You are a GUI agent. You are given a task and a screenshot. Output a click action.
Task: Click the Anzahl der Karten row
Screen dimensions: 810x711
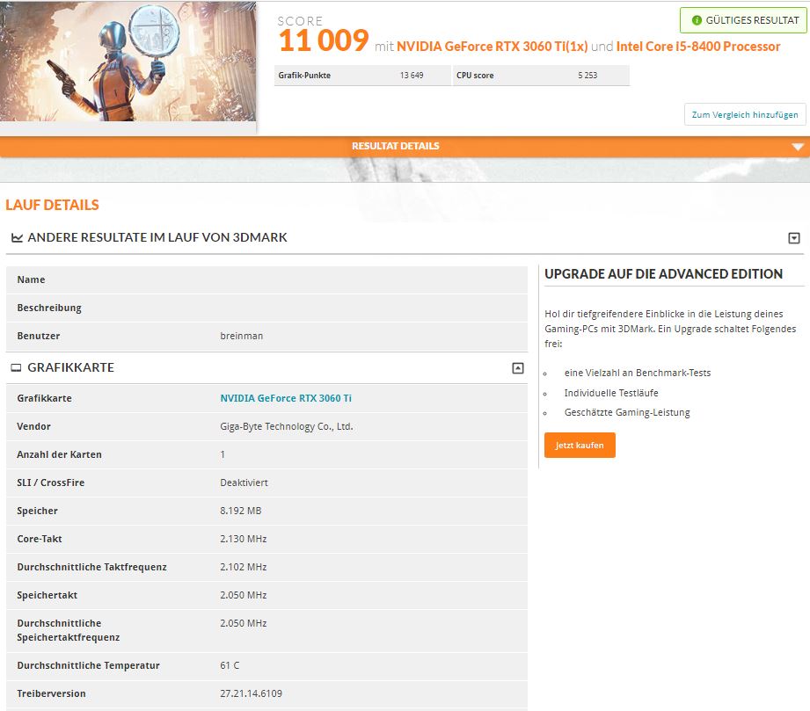pyautogui.click(x=266, y=454)
